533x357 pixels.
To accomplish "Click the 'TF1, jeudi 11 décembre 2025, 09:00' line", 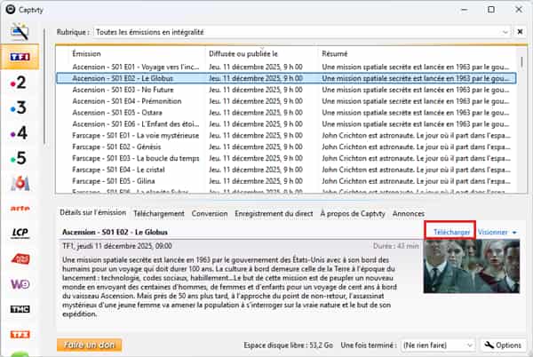I will click(117, 246).
